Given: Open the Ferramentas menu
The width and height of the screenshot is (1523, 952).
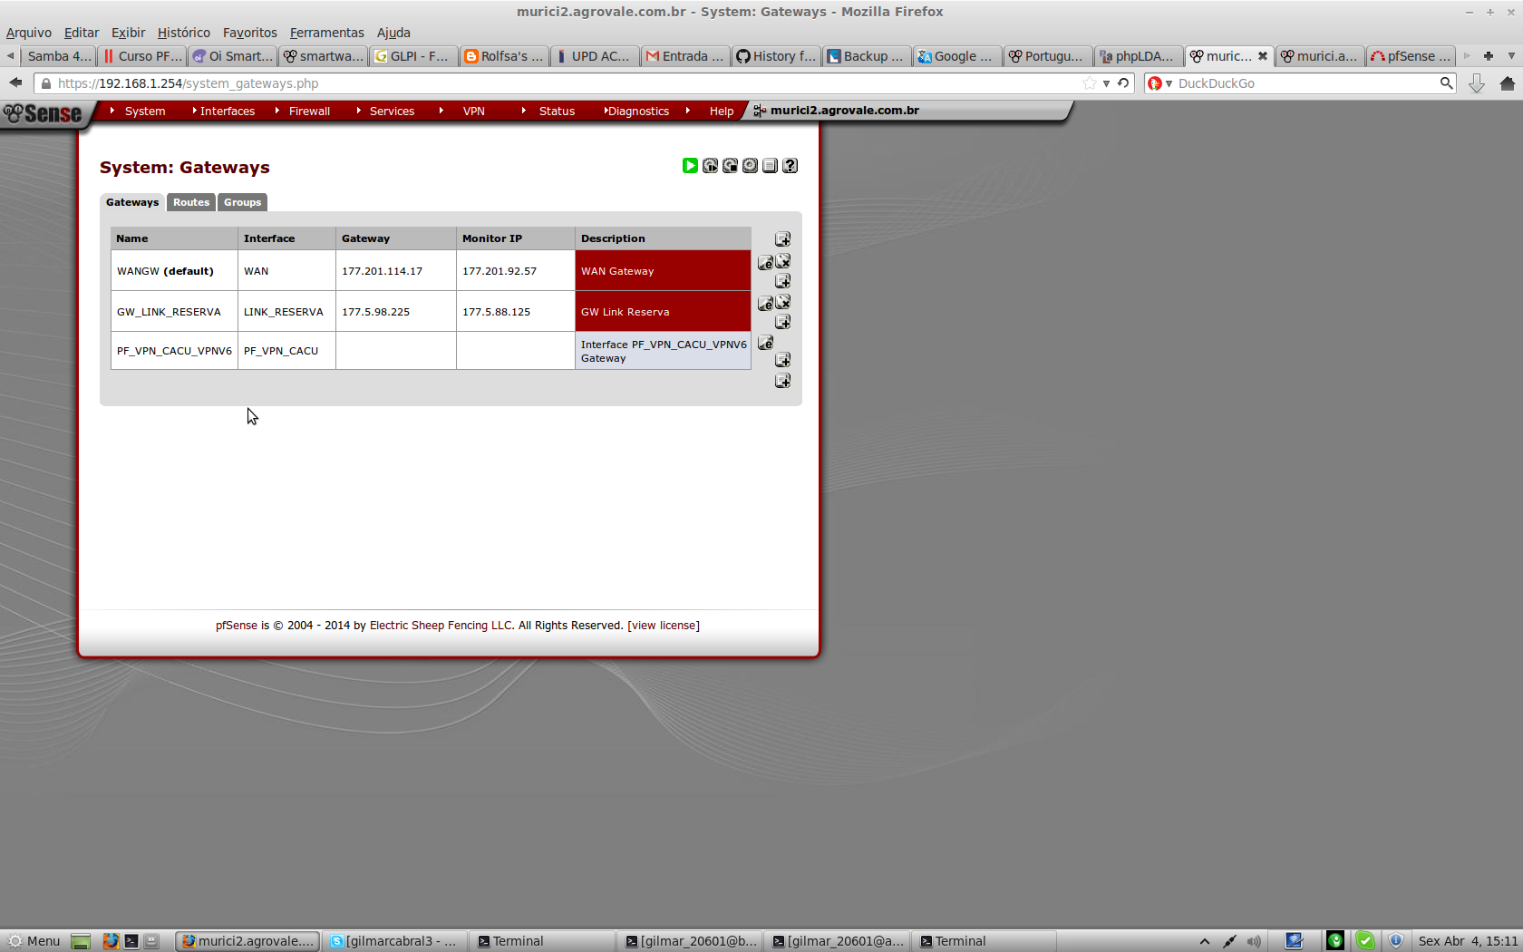Looking at the screenshot, I should 327,33.
